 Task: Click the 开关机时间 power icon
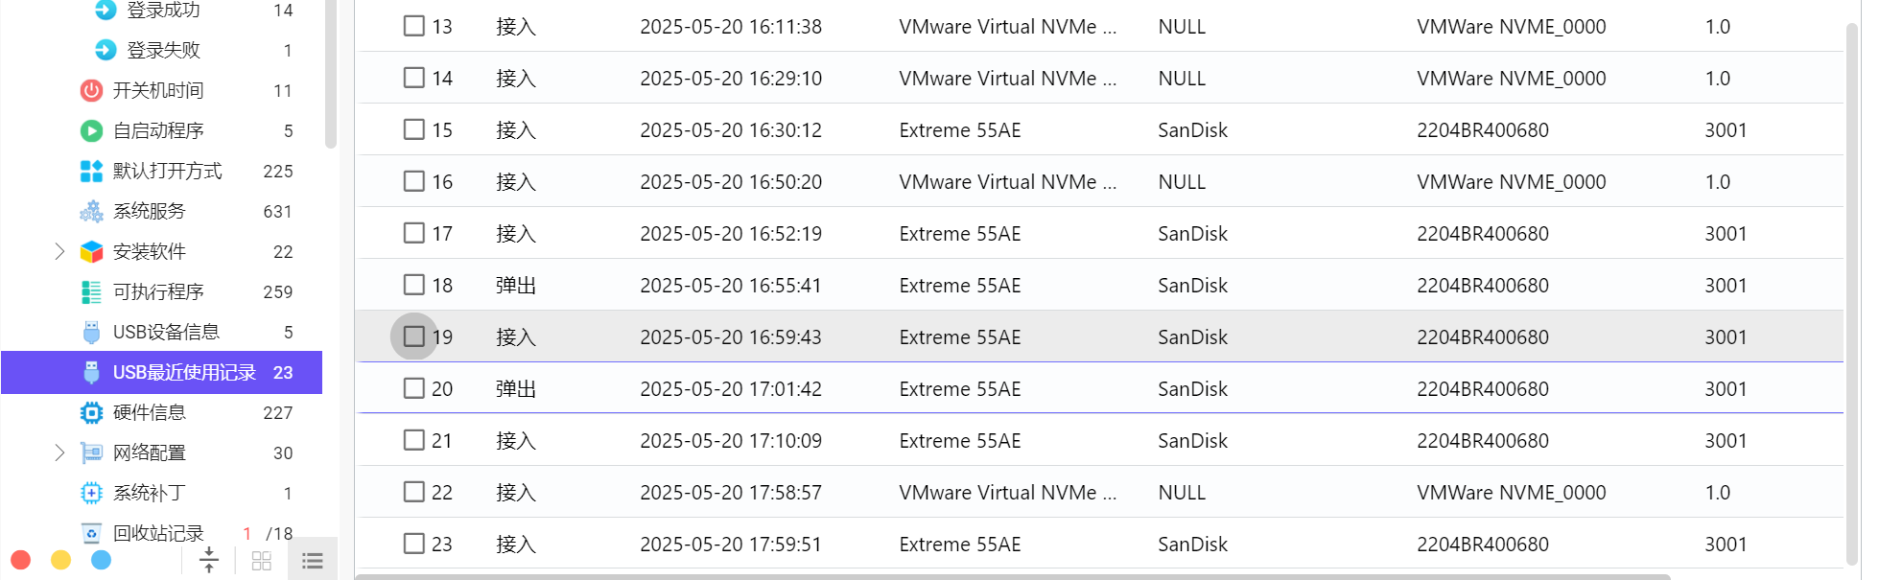point(91,90)
